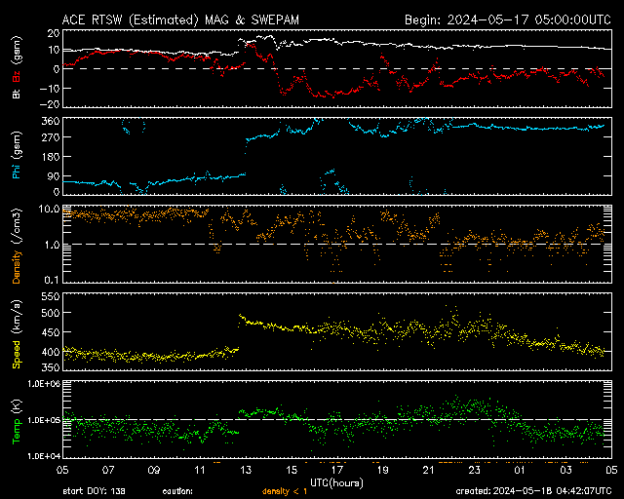Click the 'Phi (gsm)' axis label
Screen dimensions: 624x499
(x=17, y=156)
